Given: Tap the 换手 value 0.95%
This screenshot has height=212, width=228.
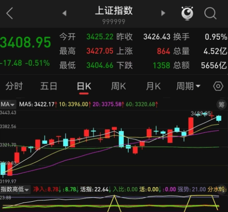Looking at the screenshot, I should coord(216,37).
